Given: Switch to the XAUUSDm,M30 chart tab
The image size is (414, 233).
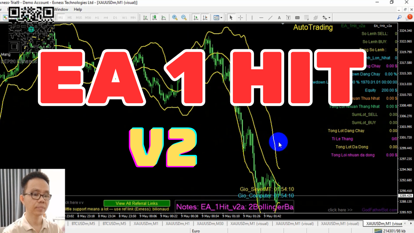Looking at the screenshot, I should (x=210, y=223).
